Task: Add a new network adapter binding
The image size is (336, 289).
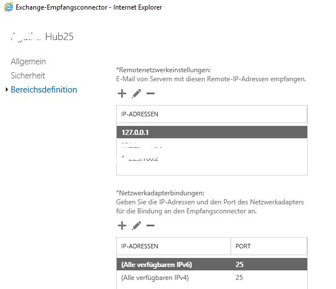Action: [x=122, y=225]
